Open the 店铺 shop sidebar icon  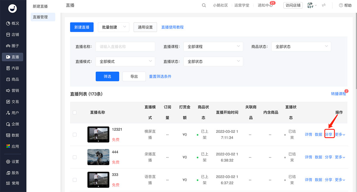[8, 35]
